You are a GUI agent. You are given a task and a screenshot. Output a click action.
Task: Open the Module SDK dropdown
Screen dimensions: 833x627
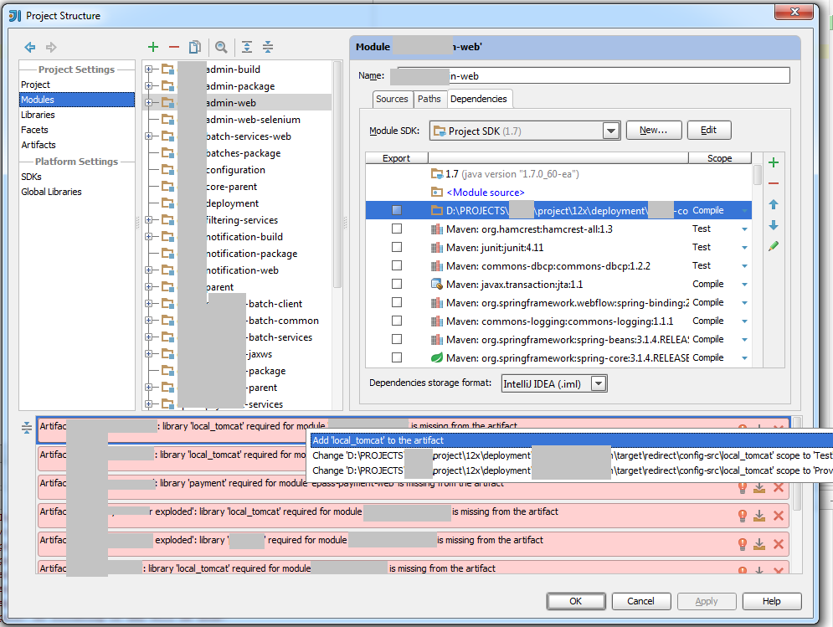(611, 131)
